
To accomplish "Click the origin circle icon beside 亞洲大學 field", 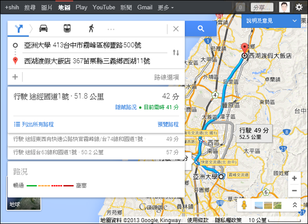I will click(x=15, y=45).
